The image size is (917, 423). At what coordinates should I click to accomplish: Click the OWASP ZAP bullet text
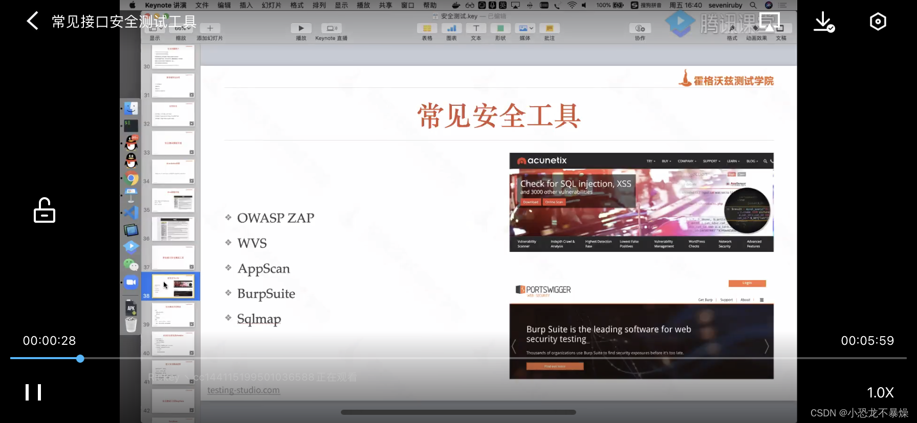[276, 218]
